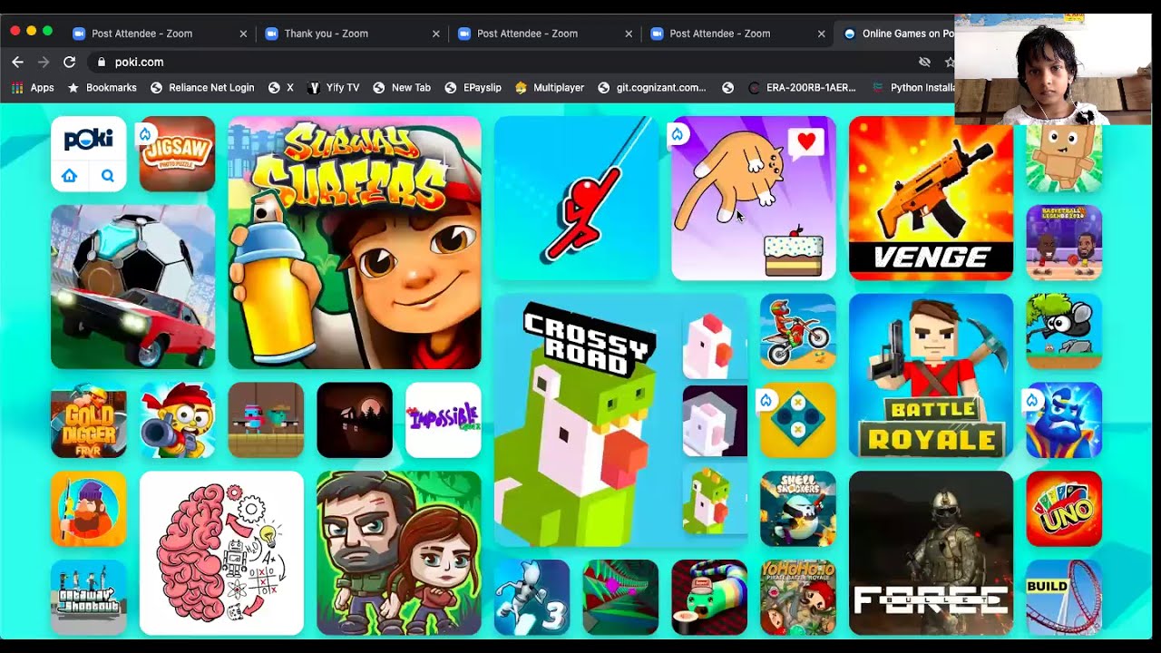Open the Shell Shockers game icon

pyautogui.click(x=798, y=509)
